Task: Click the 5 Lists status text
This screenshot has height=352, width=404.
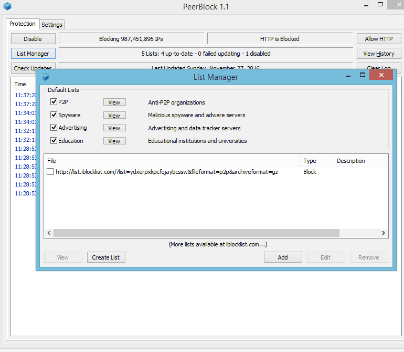Action: point(206,54)
